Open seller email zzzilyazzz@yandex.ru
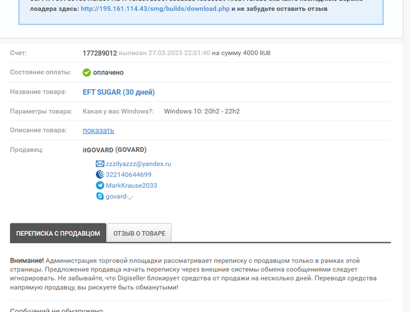Viewport: 410px width, 312px height. [x=138, y=164]
